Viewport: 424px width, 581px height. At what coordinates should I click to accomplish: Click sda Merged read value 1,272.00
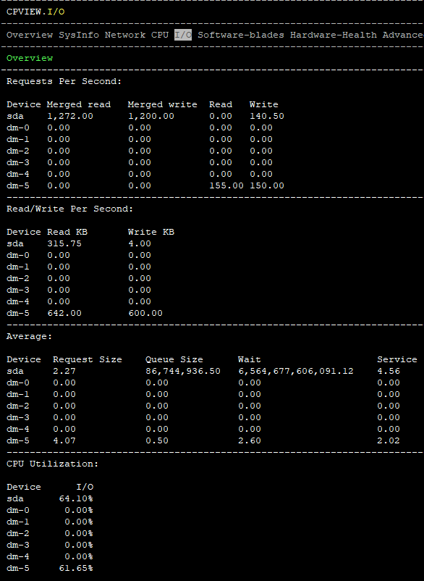pos(70,116)
